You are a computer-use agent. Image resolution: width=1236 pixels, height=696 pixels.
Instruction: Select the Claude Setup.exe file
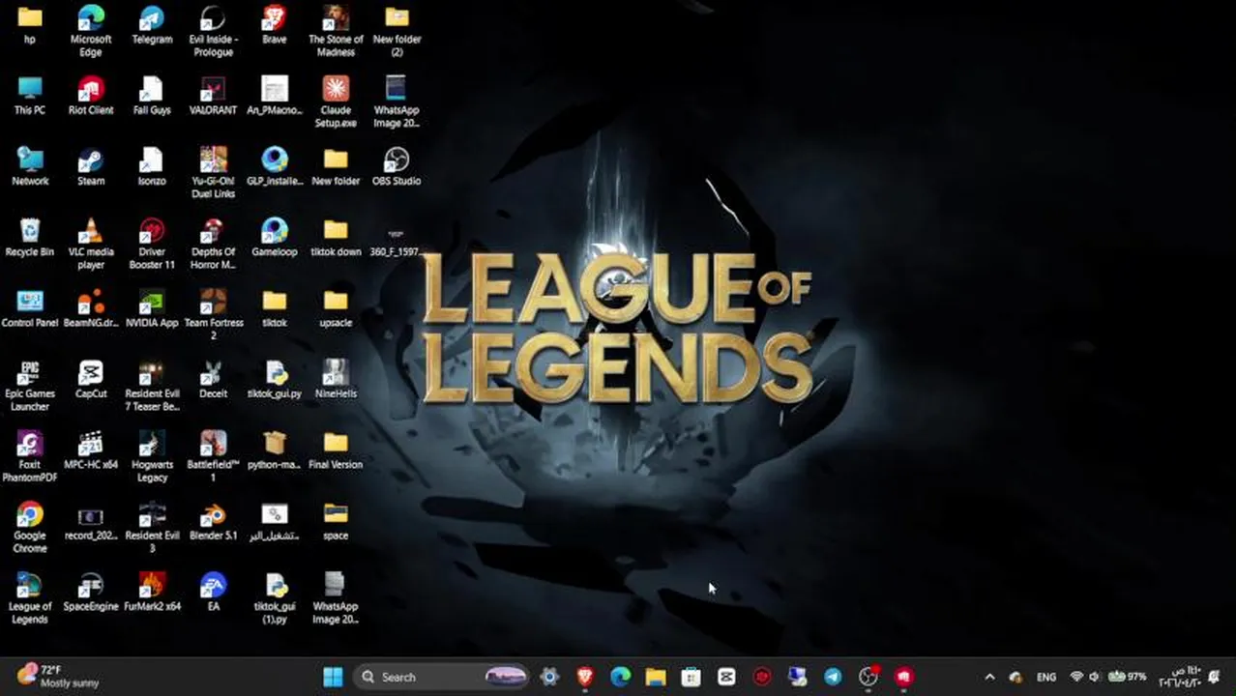click(336, 101)
